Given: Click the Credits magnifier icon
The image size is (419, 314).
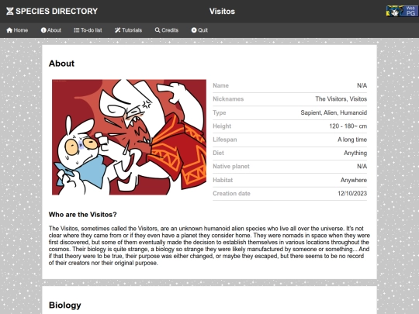Looking at the screenshot, I should click(x=158, y=30).
